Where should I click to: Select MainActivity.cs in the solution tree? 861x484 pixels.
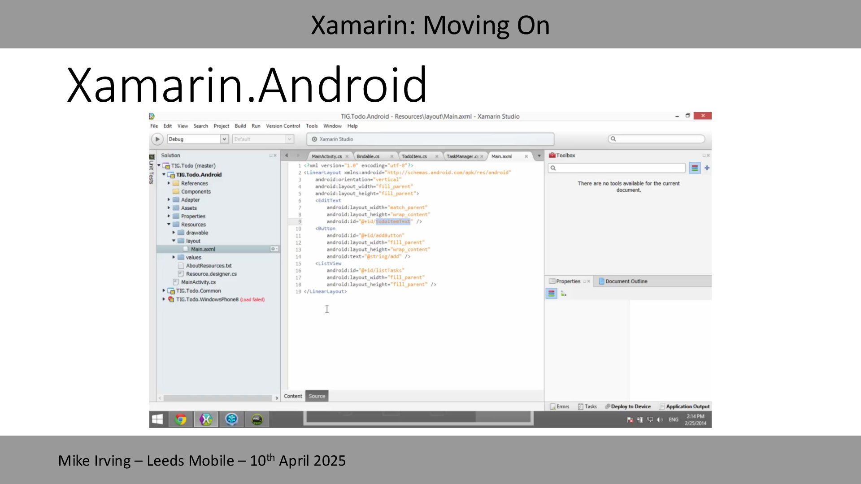point(198,282)
